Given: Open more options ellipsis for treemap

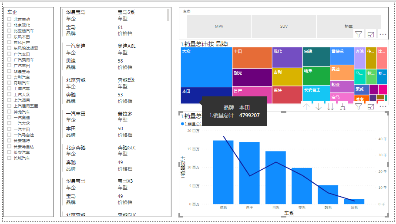Looking at the screenshot, I should pyautogui.click(x=383, y=106).
